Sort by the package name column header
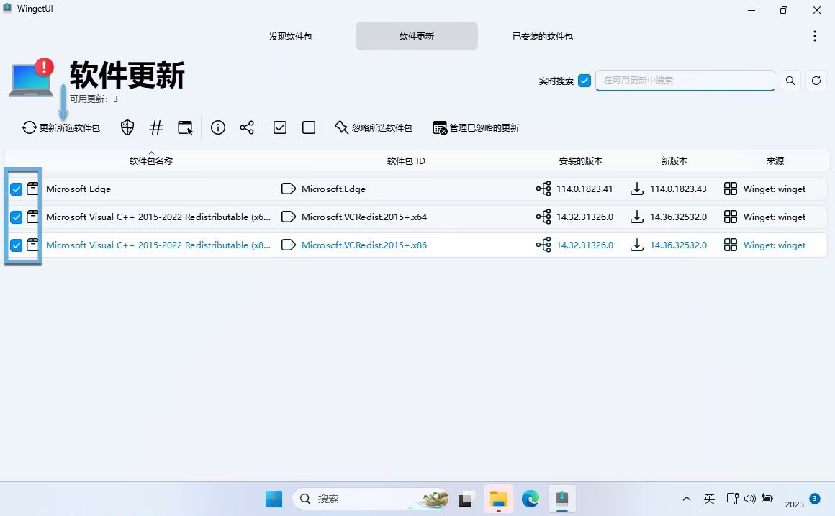Screen dimensions: 835x516 pyautogui.click(x=151, y=160)
